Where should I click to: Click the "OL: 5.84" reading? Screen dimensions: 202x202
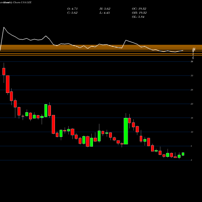(138, 17)
